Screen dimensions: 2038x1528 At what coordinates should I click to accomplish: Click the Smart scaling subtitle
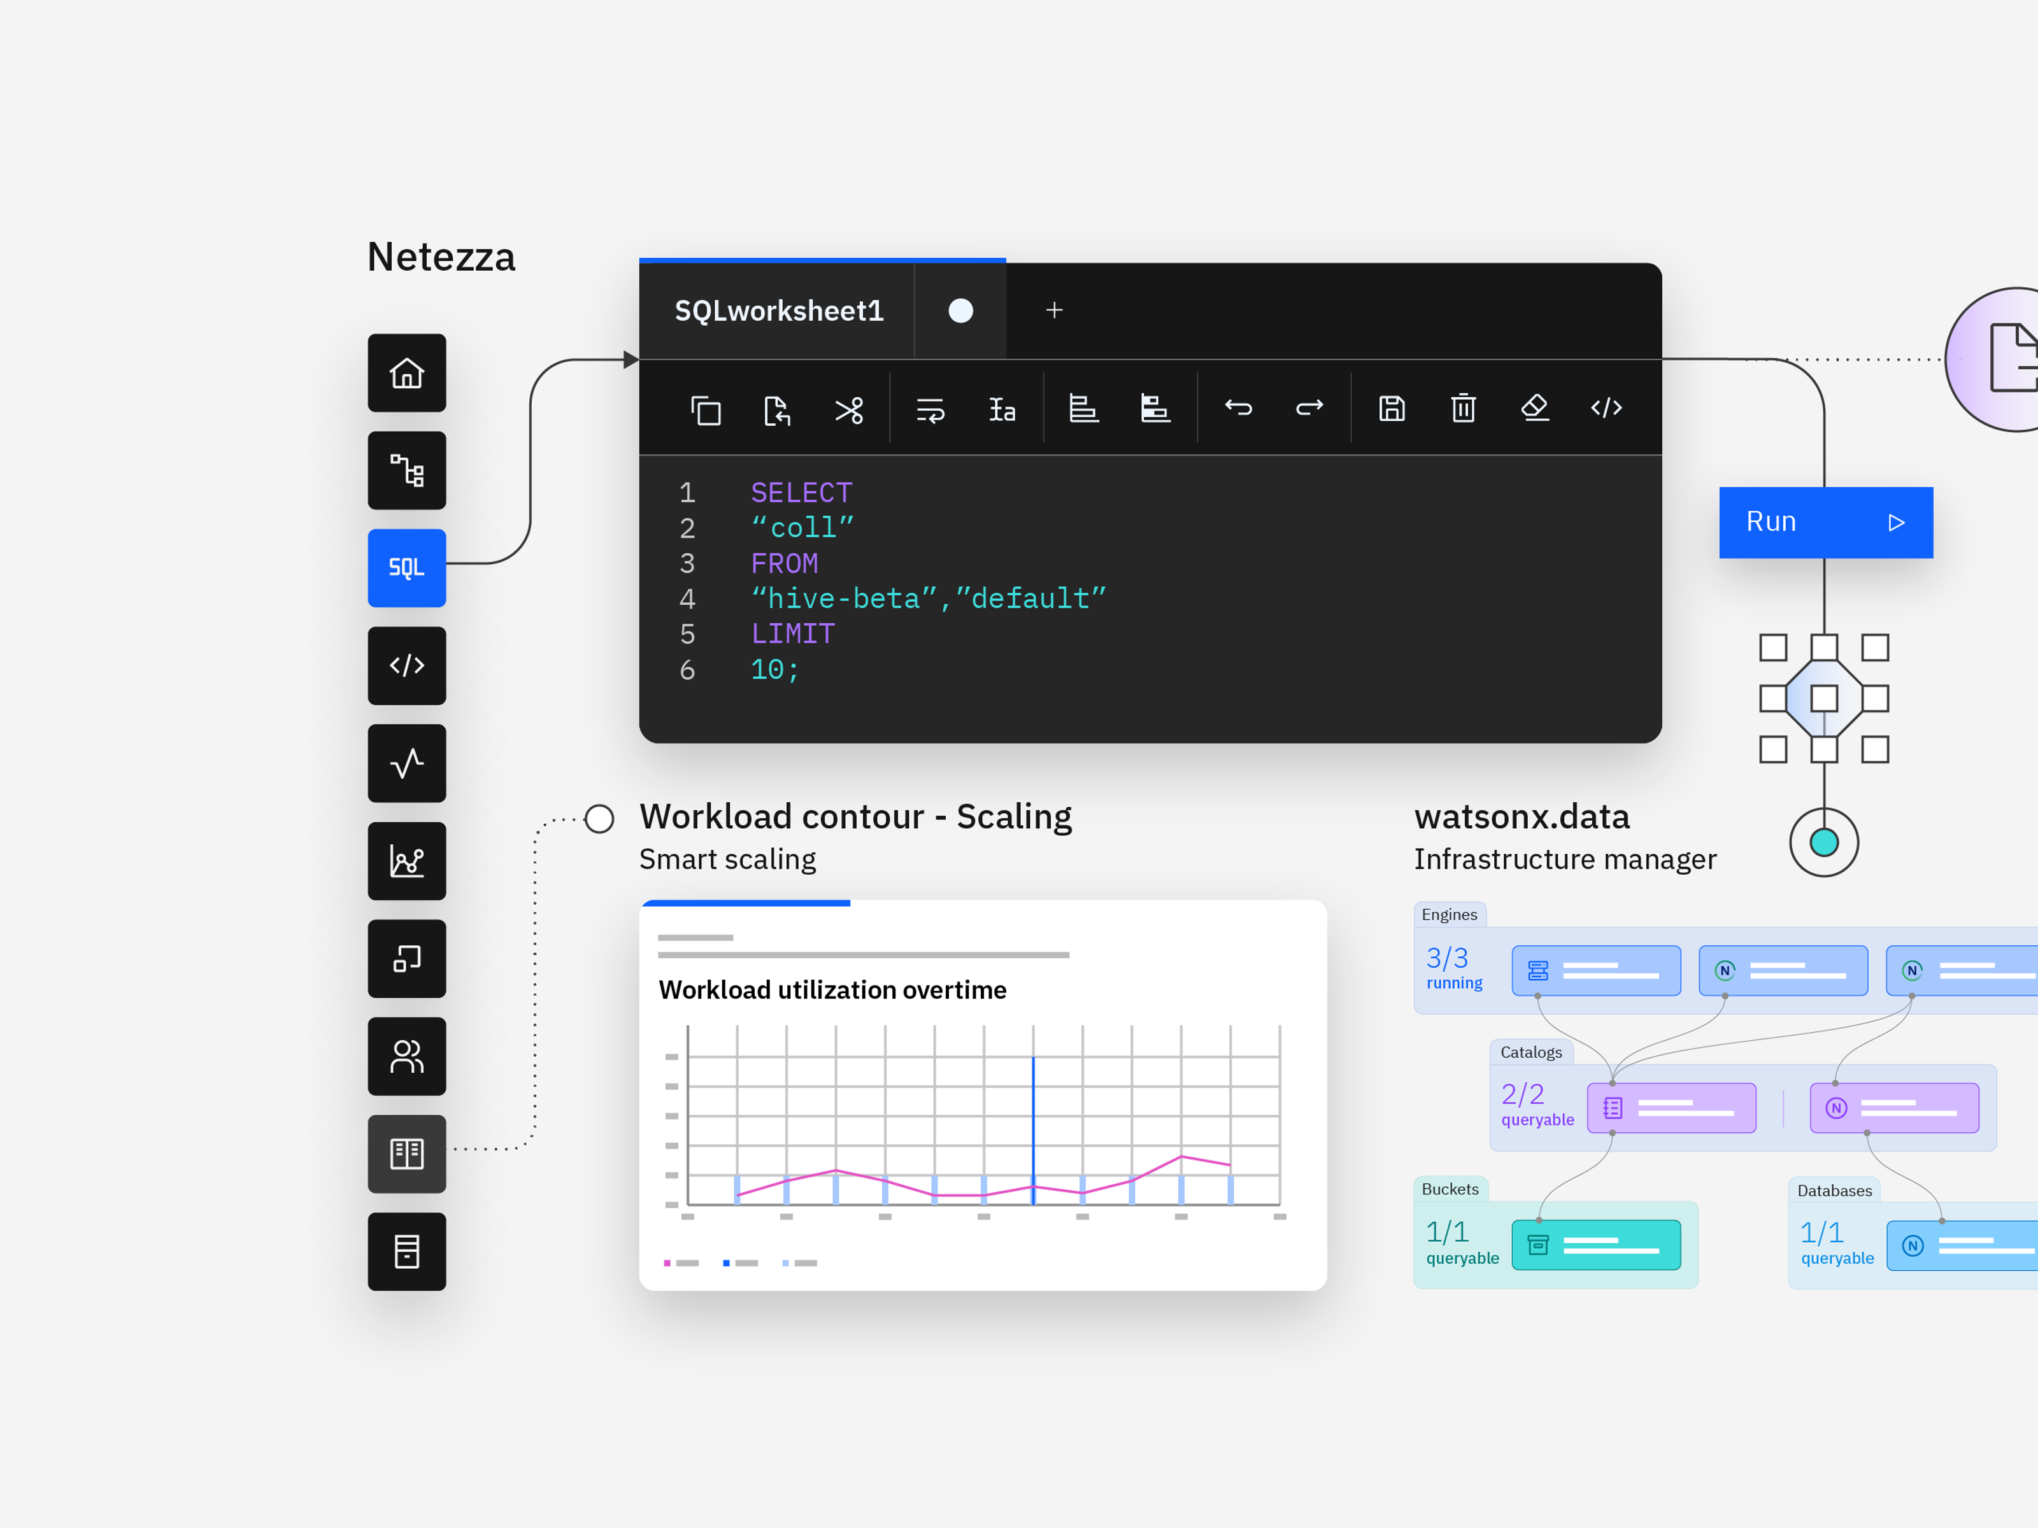coord(728,860)
